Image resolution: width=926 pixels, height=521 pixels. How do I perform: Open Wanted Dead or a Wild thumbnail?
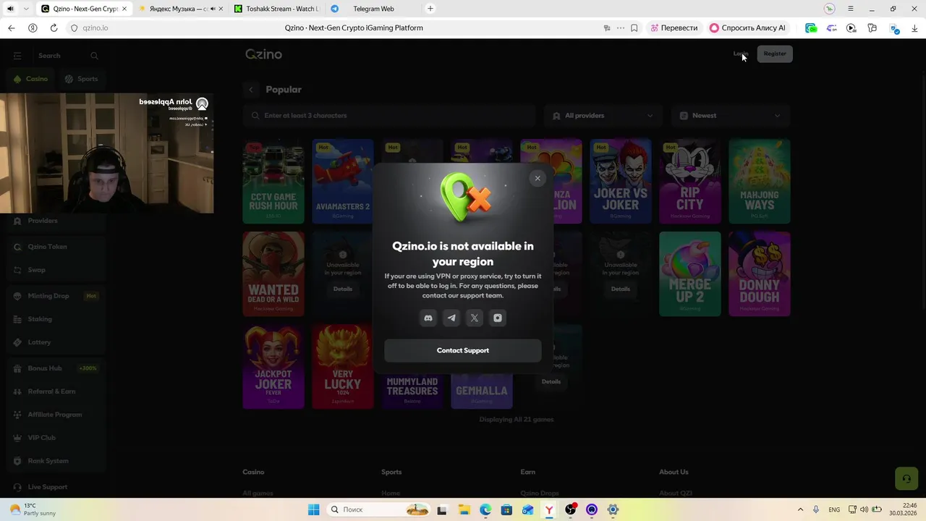click(x=273, y=274)
